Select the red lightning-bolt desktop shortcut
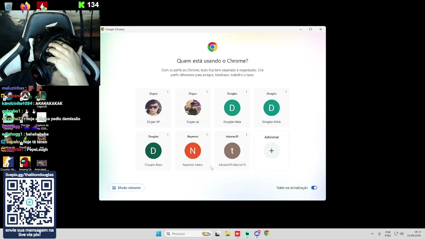 coord(42,6)
